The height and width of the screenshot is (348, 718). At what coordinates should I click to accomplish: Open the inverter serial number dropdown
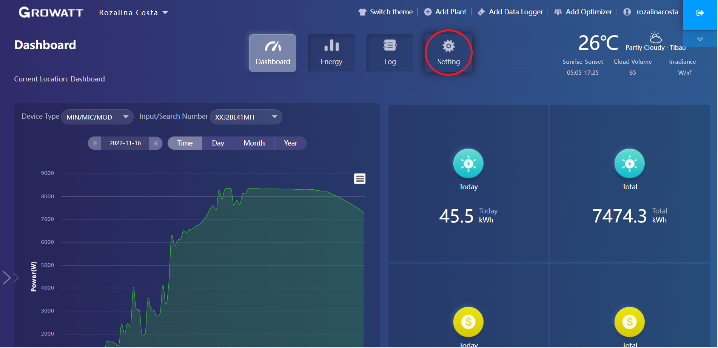[246, 117]
